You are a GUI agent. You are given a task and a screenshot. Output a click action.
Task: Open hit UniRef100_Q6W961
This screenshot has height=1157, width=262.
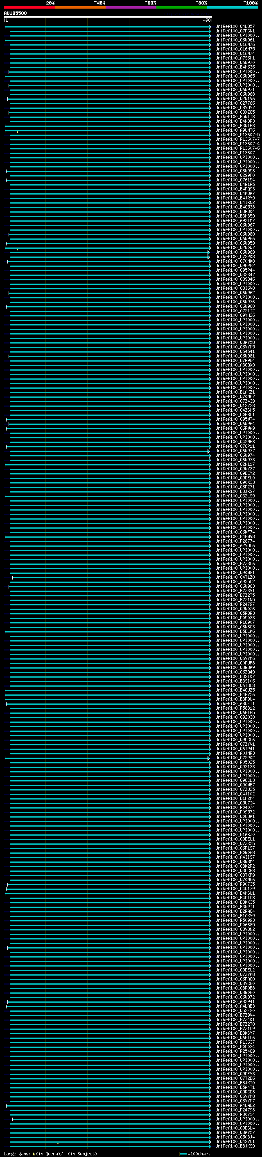[235, 40]
